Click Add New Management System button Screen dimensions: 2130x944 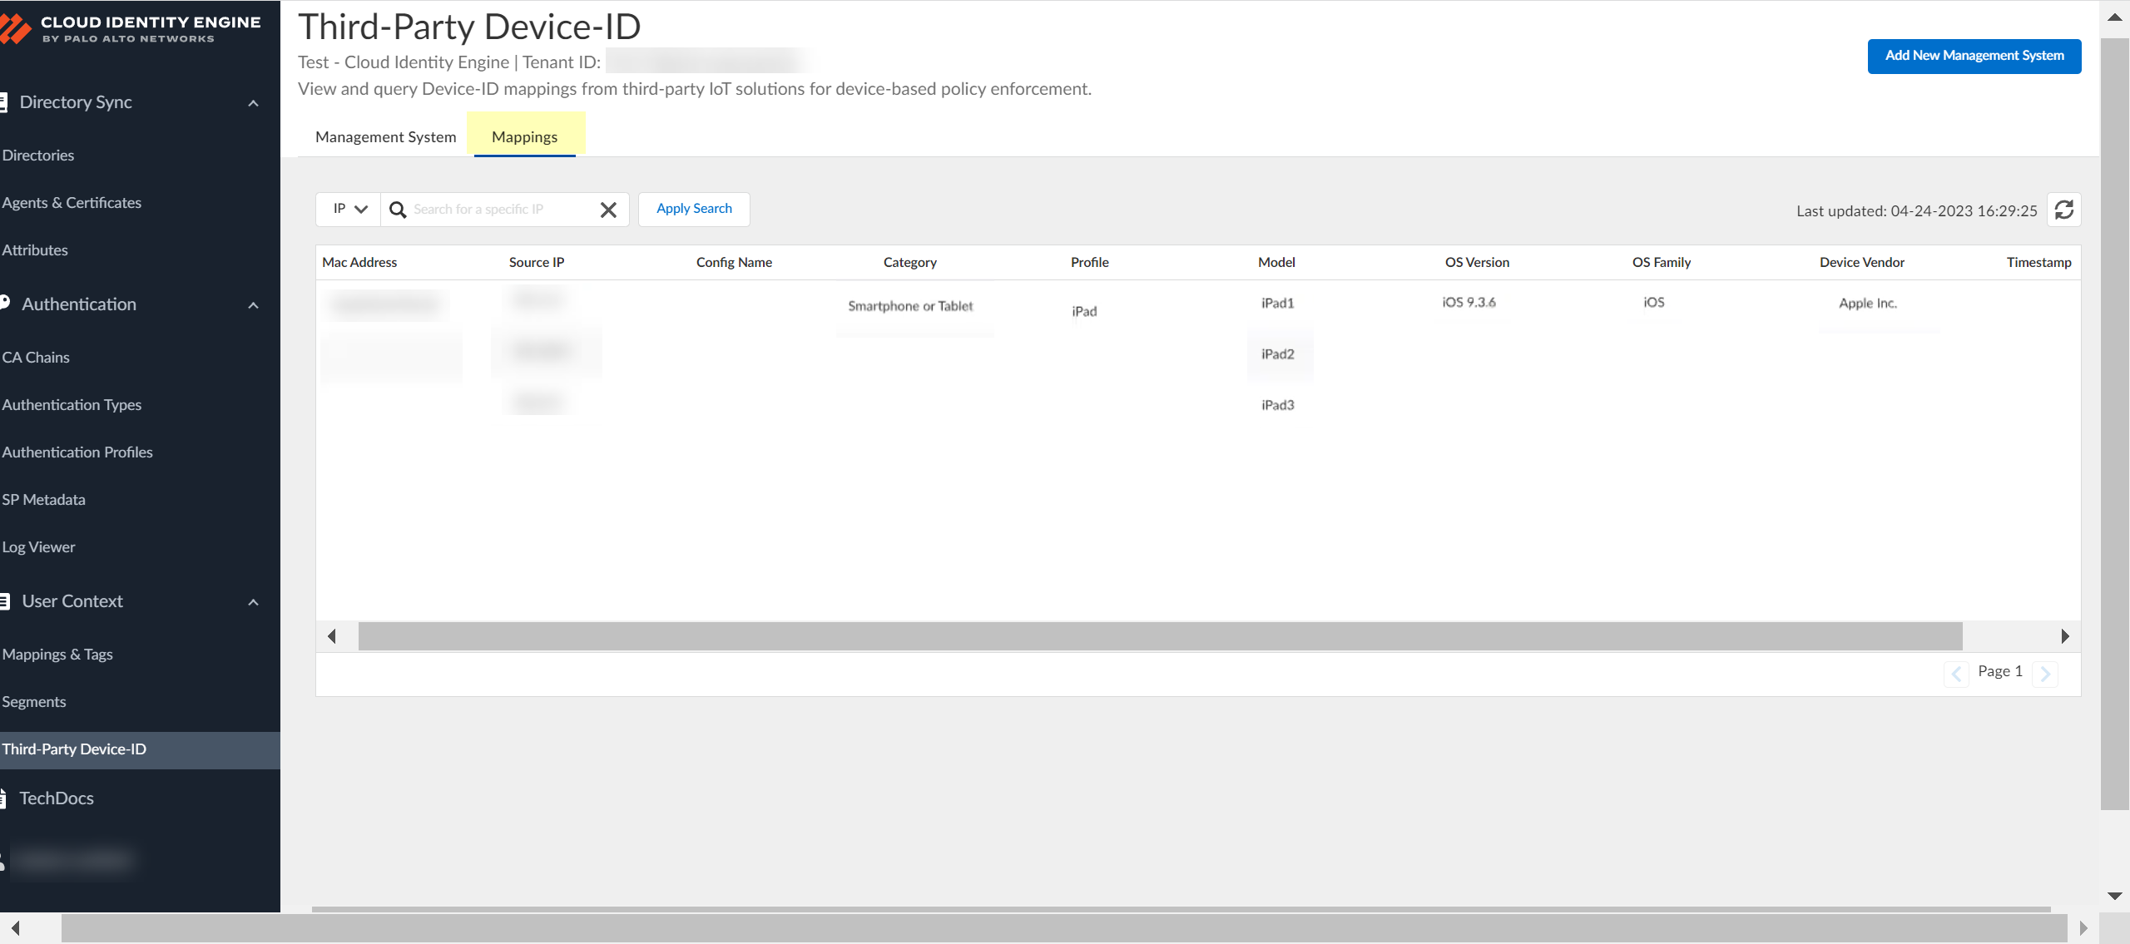1974,56
